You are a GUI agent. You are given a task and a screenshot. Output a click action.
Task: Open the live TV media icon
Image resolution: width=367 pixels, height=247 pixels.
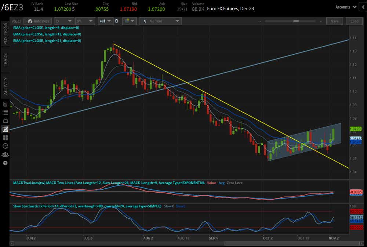[5, 121]
